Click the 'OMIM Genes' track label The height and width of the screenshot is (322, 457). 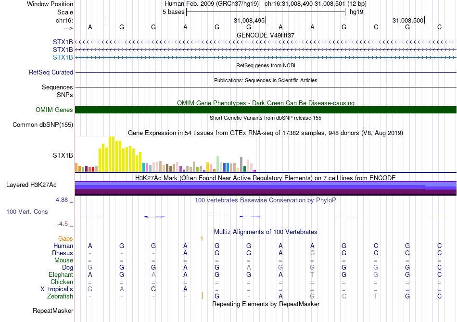coord(54,110)
